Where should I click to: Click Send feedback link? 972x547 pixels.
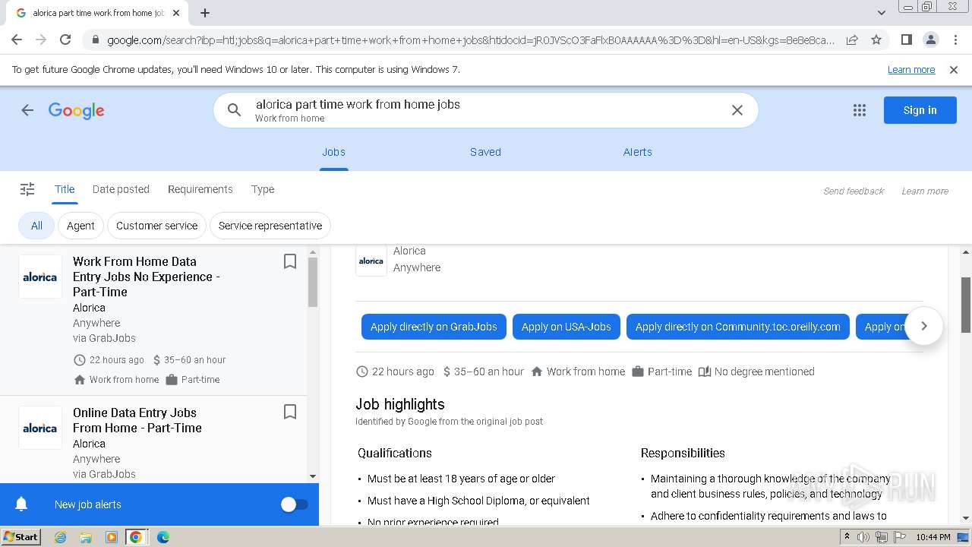coord(854,191)
